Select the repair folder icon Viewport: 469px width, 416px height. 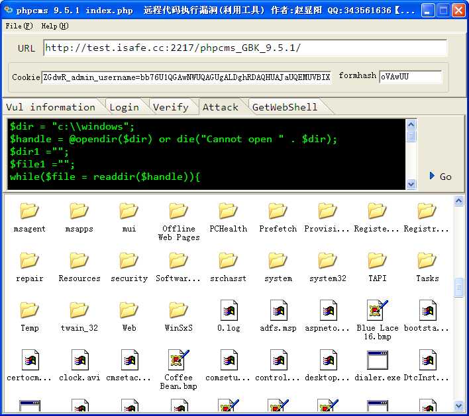(29, 260)
